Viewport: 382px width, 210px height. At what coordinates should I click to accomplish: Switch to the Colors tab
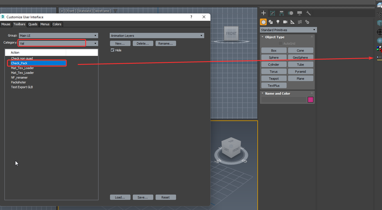[x=57, y=24]
